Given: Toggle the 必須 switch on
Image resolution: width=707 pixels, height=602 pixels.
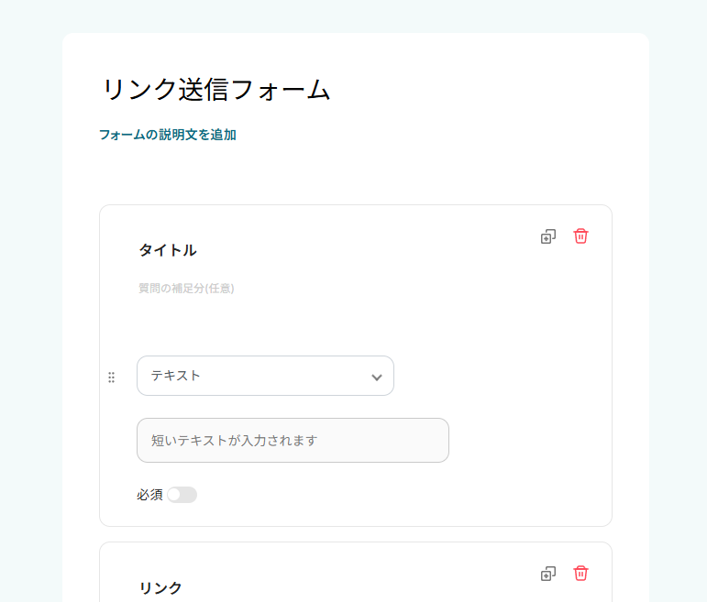Looking at the screenshot, I should click(x=182, y=495).
